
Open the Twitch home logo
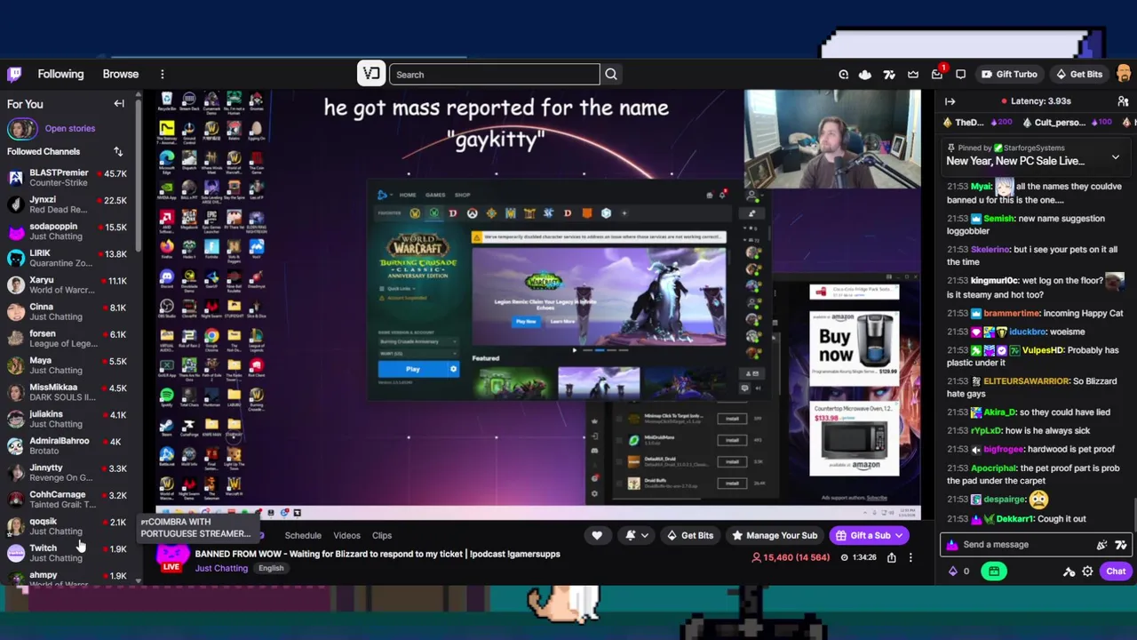coord(15,75)
